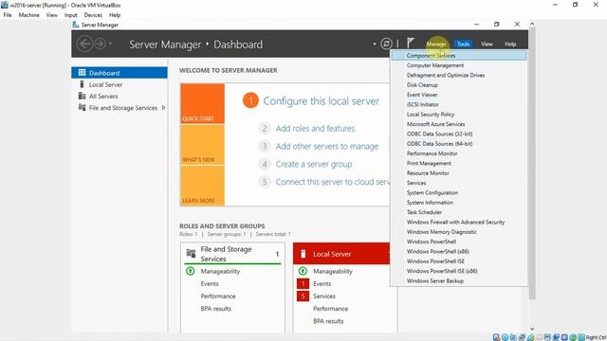Launch Performance Monitor
Viewport: 607px width, 341px height.
click(x=459, y=153)
